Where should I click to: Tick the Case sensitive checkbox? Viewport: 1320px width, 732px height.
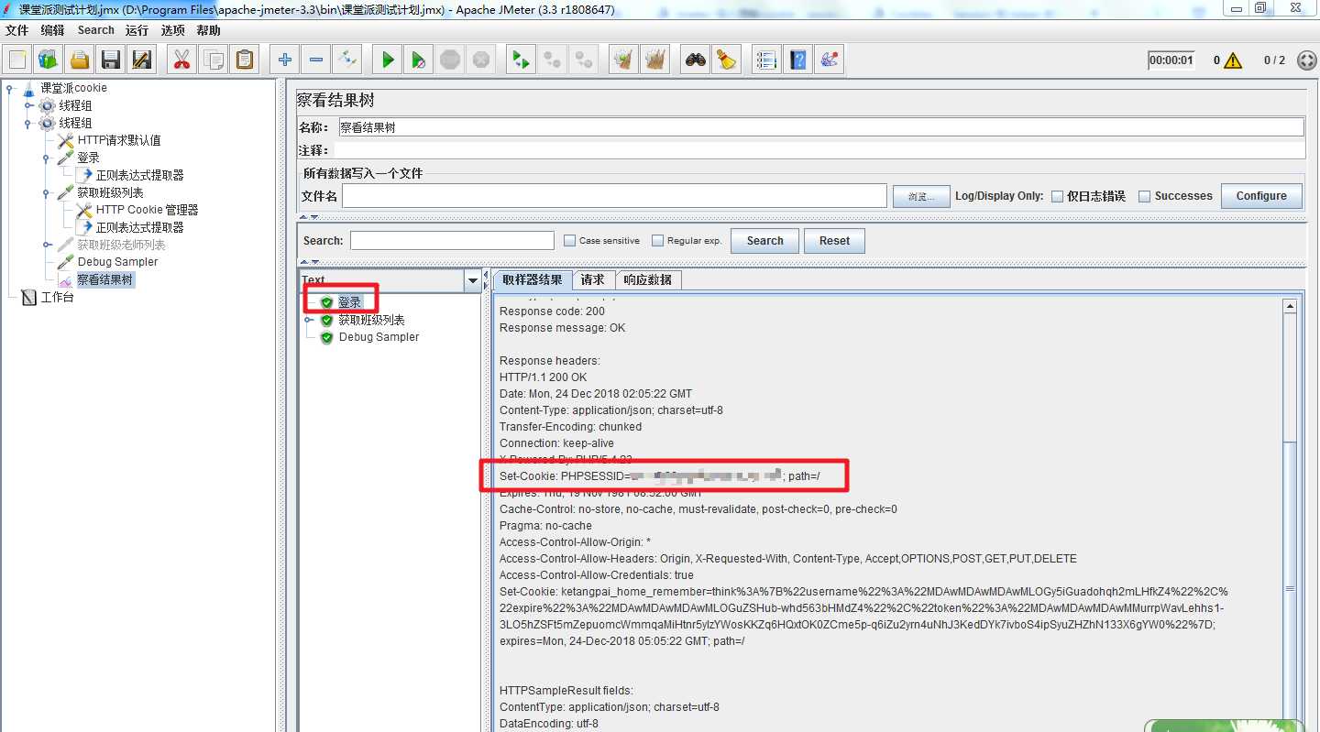(x=569, y=240)
